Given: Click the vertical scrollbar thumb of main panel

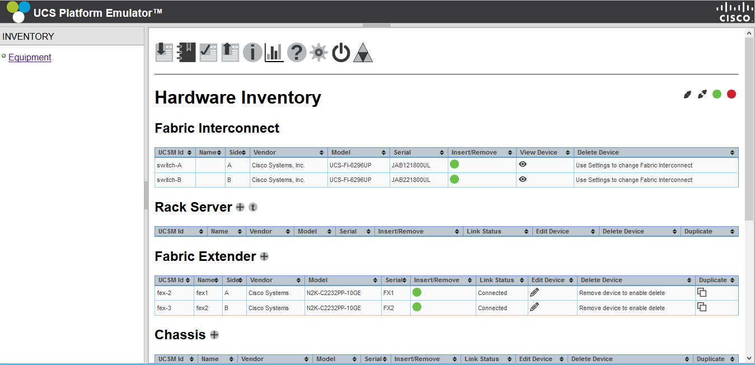Looking at the screenshot, I should tap(749, 129).
